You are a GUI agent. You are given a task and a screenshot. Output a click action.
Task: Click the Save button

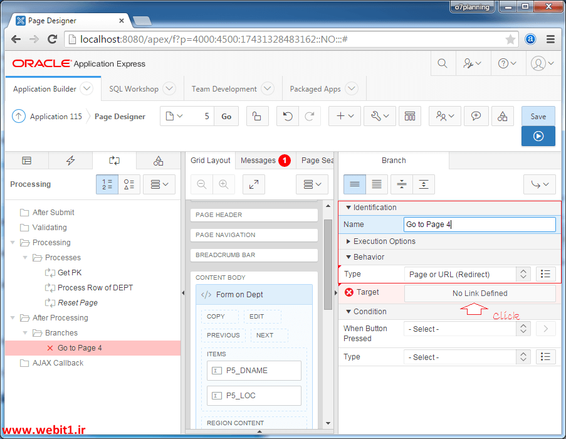(538, 116)
